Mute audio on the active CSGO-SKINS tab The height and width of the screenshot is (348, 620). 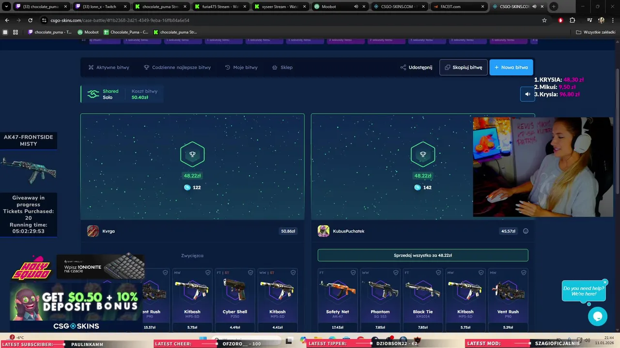[534, 7]
